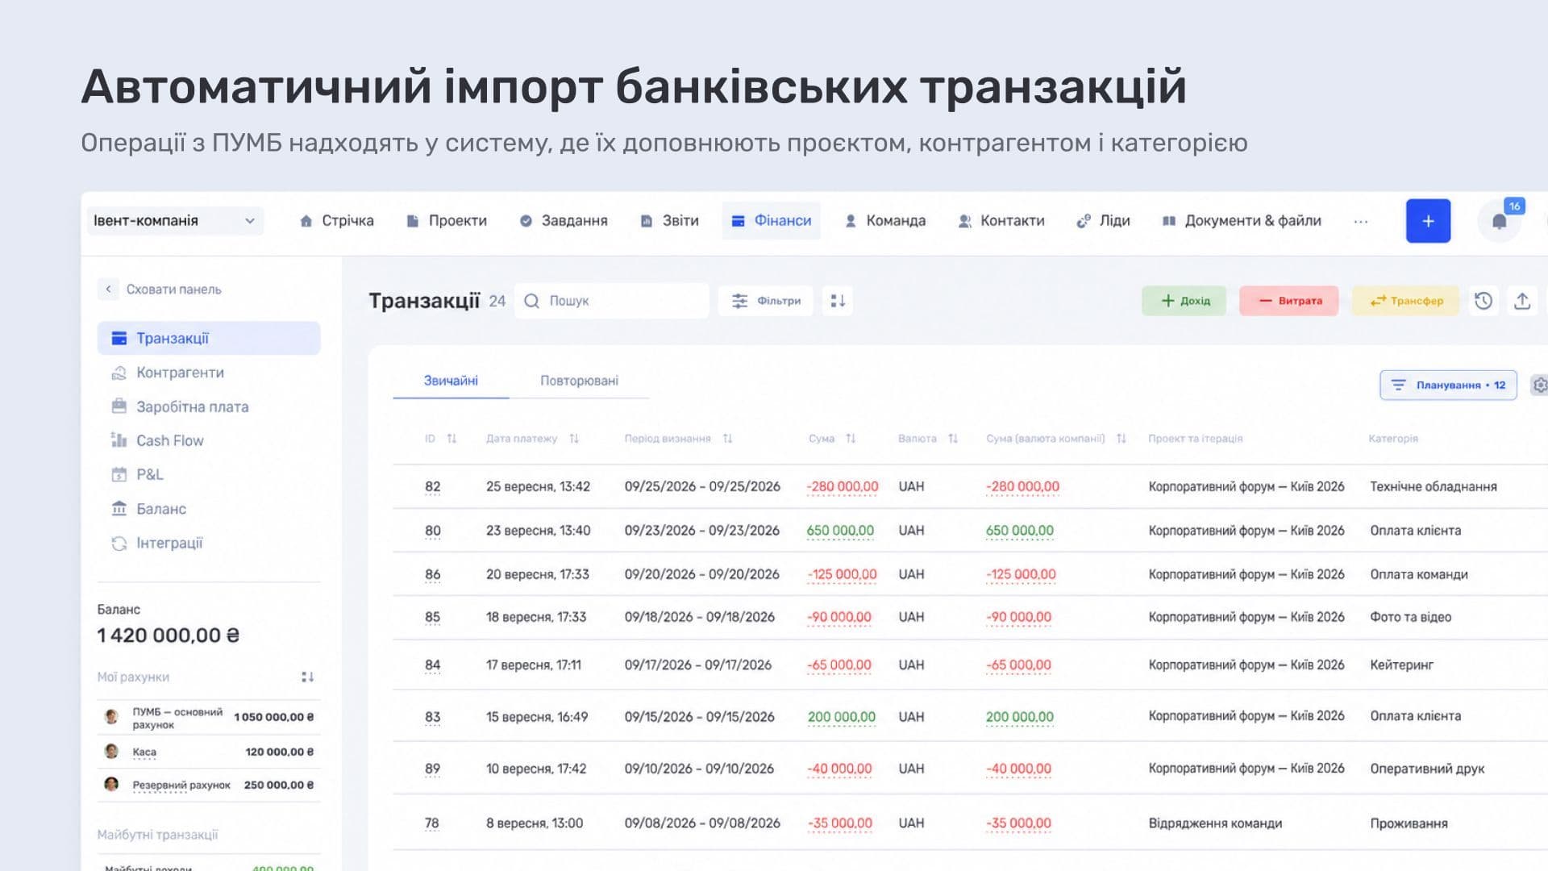Image resolution: width=1548 pixels, height=871 pixels.
Task: Open transaction ID 82
Action: [x=432, y=486]
